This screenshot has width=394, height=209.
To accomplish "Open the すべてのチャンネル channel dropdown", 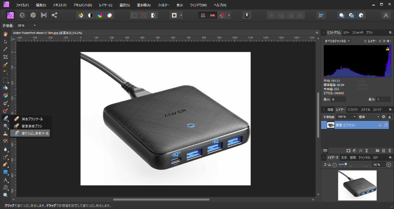I will pos(337,41).
